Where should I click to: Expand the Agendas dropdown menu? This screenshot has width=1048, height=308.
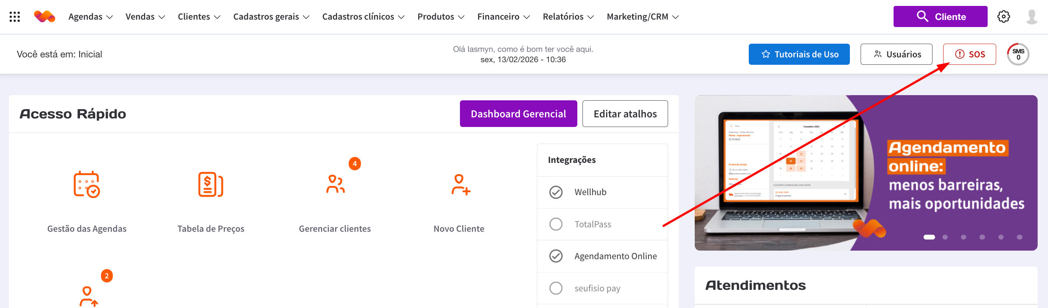click(x=90, y=17)
